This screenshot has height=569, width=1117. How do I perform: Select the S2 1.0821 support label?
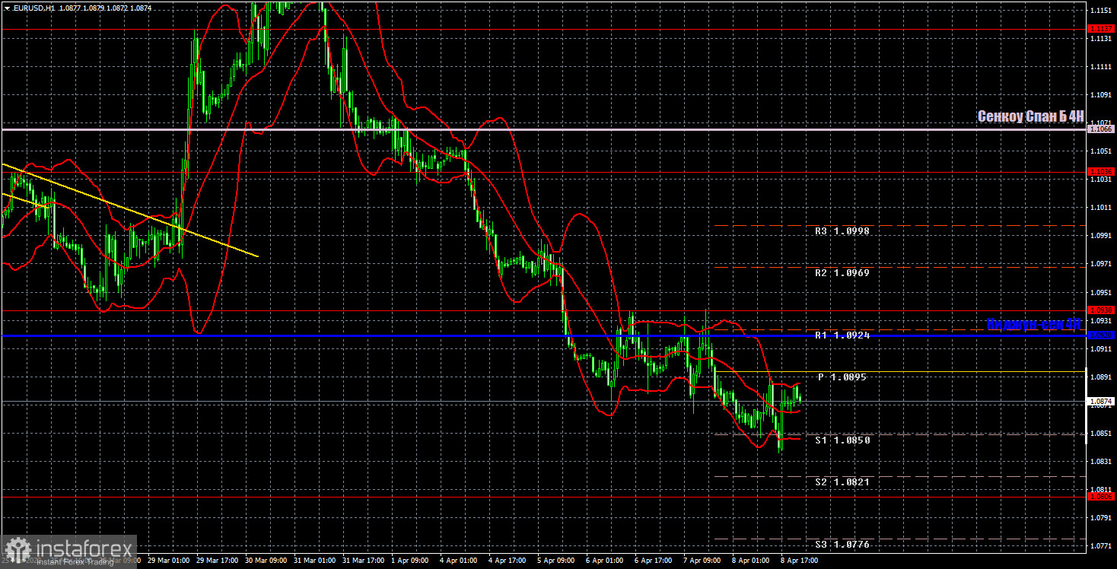(x=842, y=482)
